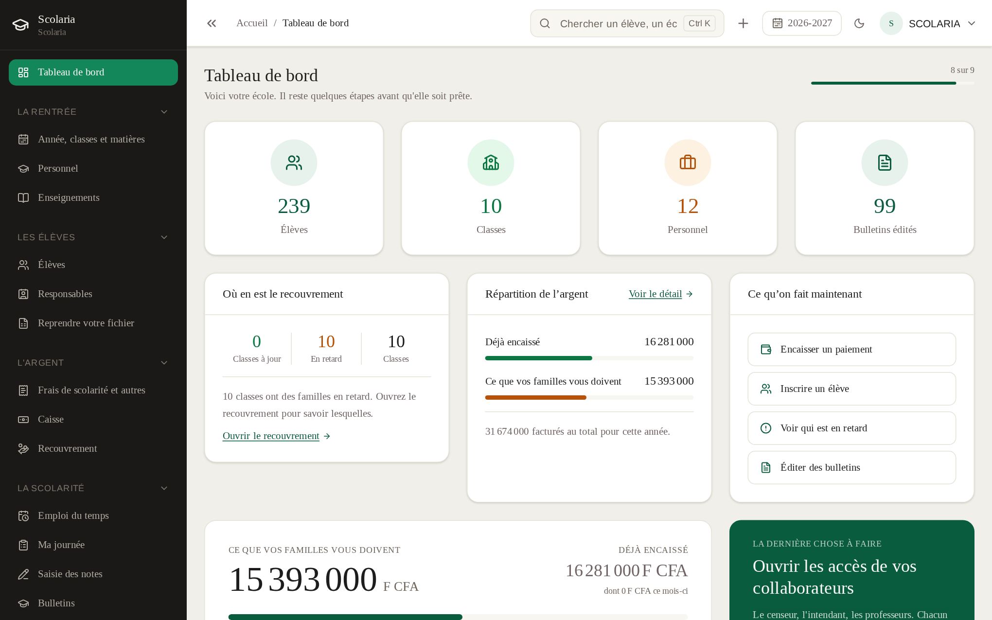Viewport: 992px width, 620px height.
Task: Click the Accueil breadcrumb link
Action: point(252,23)
